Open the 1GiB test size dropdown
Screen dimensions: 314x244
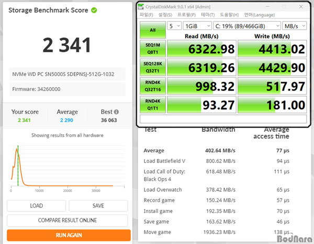tap(198, 25)
